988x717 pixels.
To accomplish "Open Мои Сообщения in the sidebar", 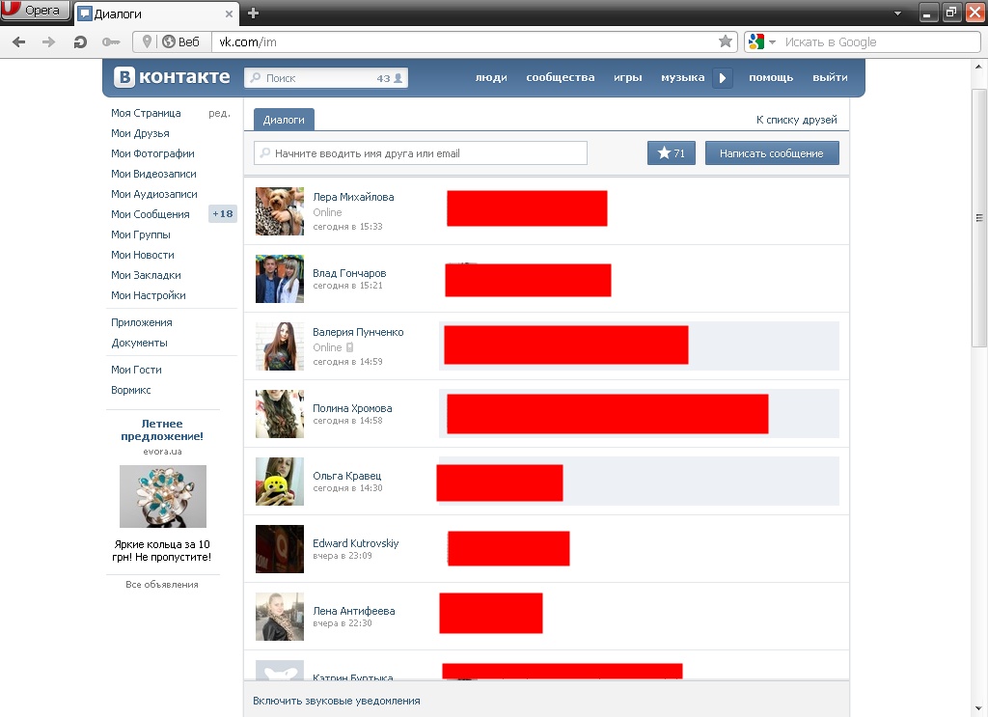I will click(x=150, y=214).
